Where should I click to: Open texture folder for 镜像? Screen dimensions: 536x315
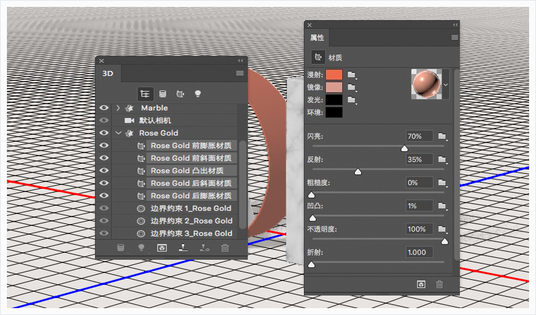coord(352,88)
